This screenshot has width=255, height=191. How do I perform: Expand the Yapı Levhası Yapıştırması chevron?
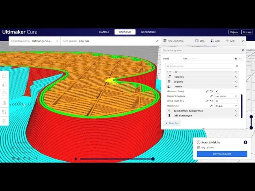236,110
